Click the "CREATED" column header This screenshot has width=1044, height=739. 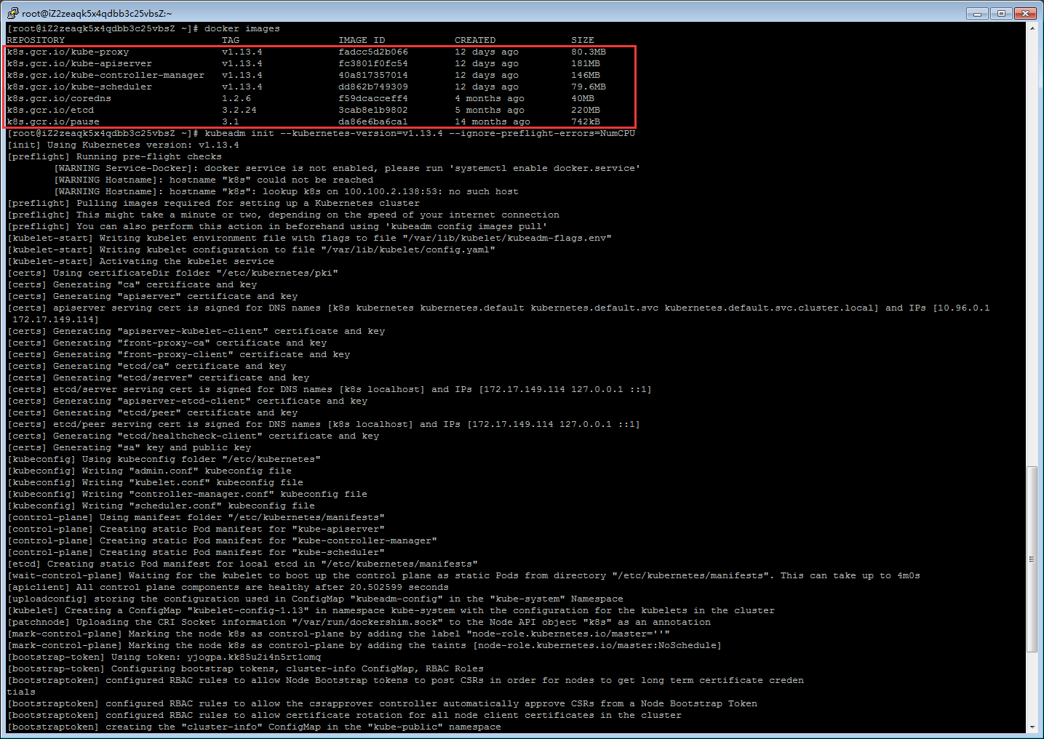(475, 40)
